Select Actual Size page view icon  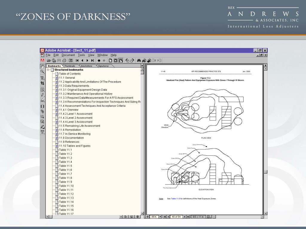click(111, 61)
